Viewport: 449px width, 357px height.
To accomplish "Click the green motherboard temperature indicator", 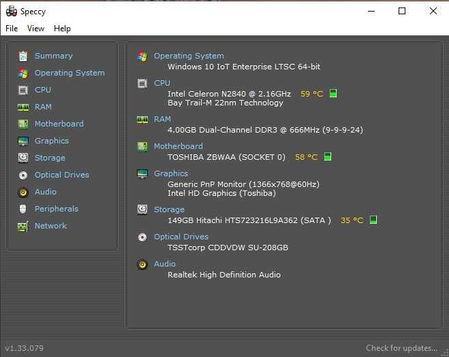I will tap(328, 156).
